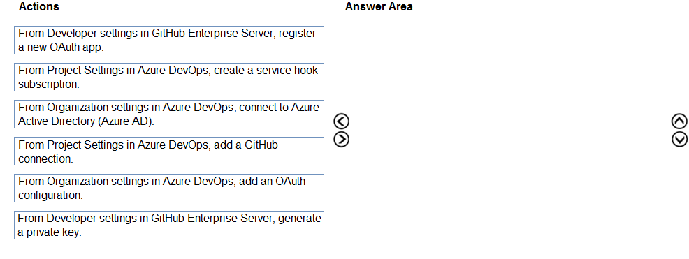Click the Answer Area heading

[x=379, y=6]
